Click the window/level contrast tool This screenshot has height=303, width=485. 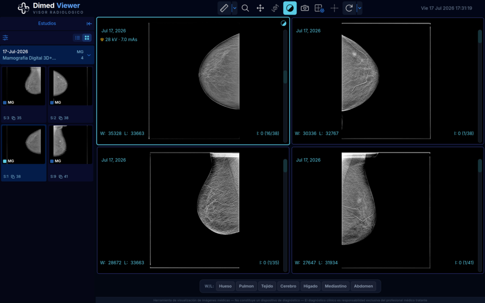290,8
